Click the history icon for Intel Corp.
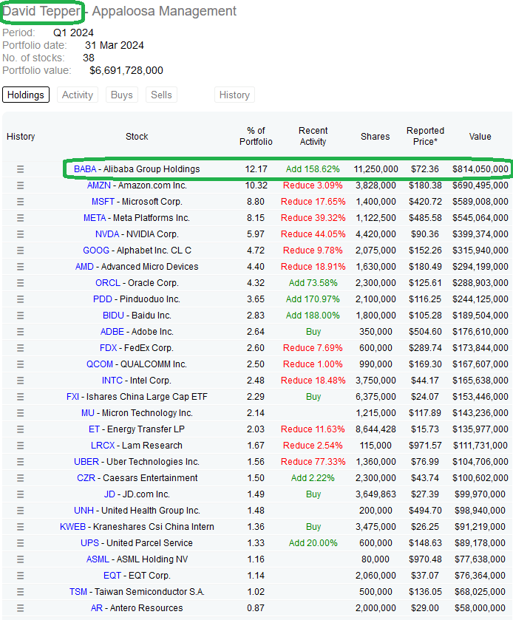This screenshot has height=620, width=513. click(21, 381)
